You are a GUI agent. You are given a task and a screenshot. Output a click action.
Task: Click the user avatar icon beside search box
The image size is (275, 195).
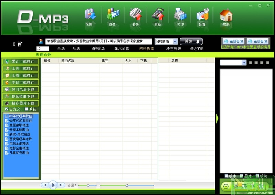pos(41,41)
